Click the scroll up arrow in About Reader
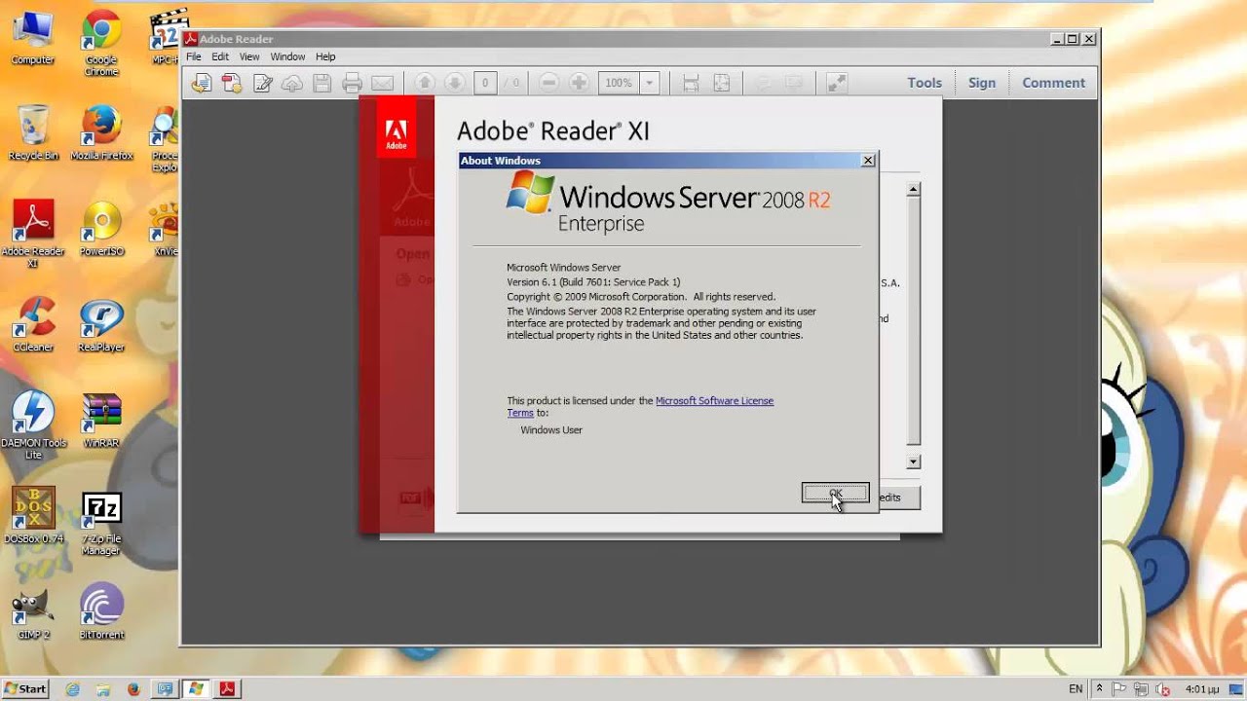The image size is (1247, 701). [x=913, y=190]
